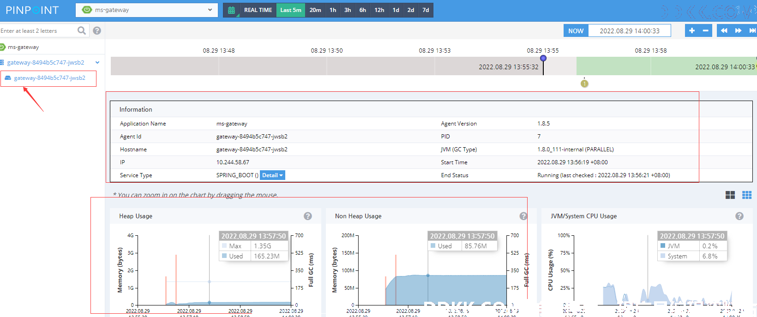757x317 pixels.
Task: Collapse the gateway-8494b5c747-jwsb2 group chevron
Action: click(97, 63)
